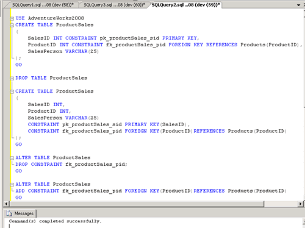
Task: Click the 'SalesID INT,' line
Action: pos(46,104)
